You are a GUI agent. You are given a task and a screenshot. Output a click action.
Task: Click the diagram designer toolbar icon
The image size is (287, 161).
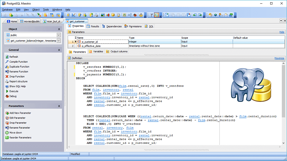[x=130, y=15]
